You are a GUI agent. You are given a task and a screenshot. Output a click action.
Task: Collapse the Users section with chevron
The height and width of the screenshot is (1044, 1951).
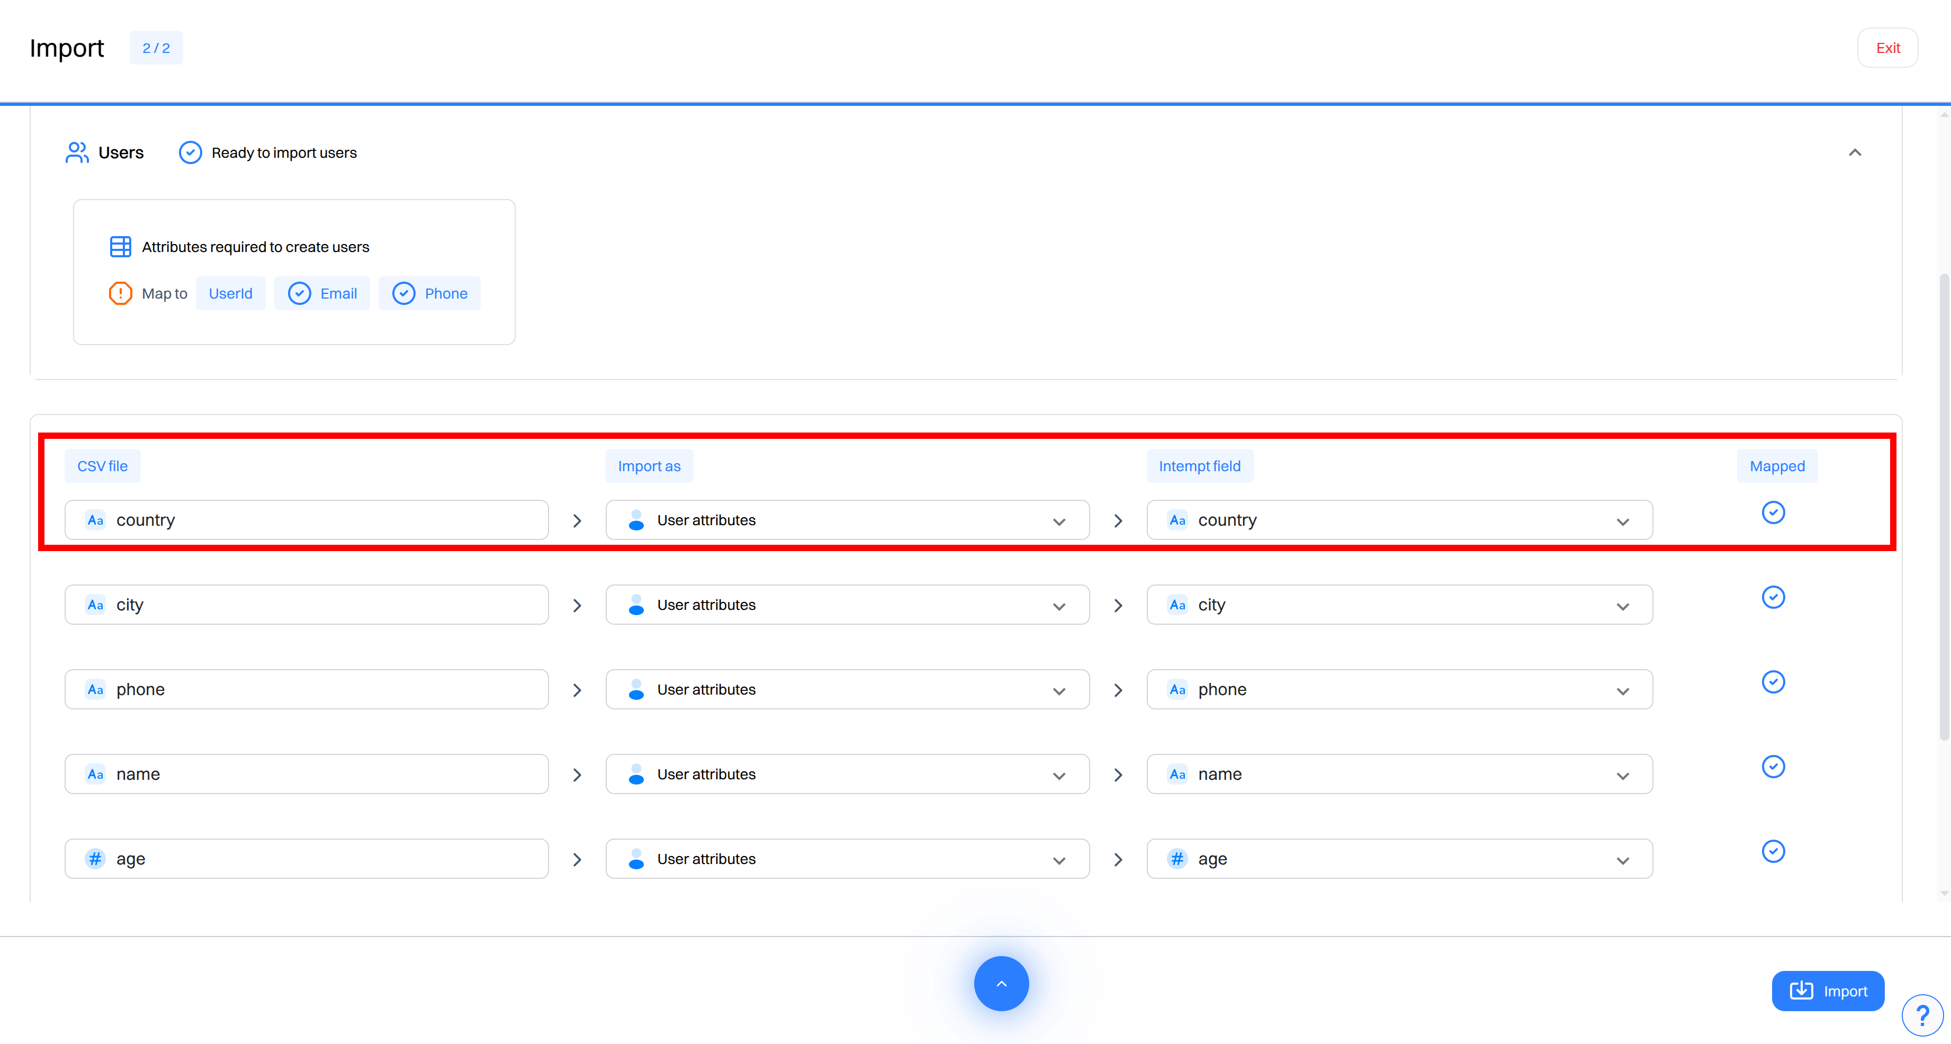tap(1855, 152)
